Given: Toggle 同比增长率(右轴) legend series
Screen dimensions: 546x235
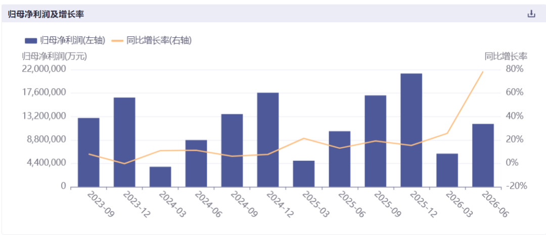Looking at the screenshot, I should [152, 41].
